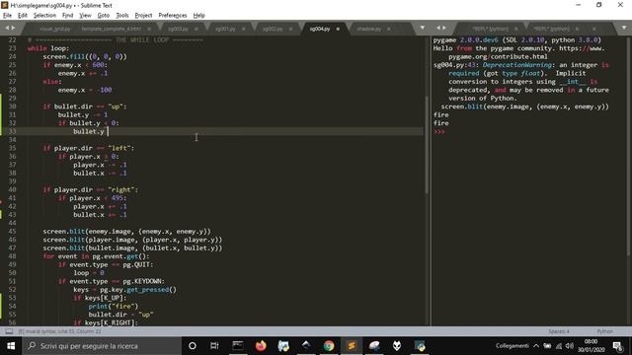Open network status in system tray

pyautogui.click(x=559, y=346)
